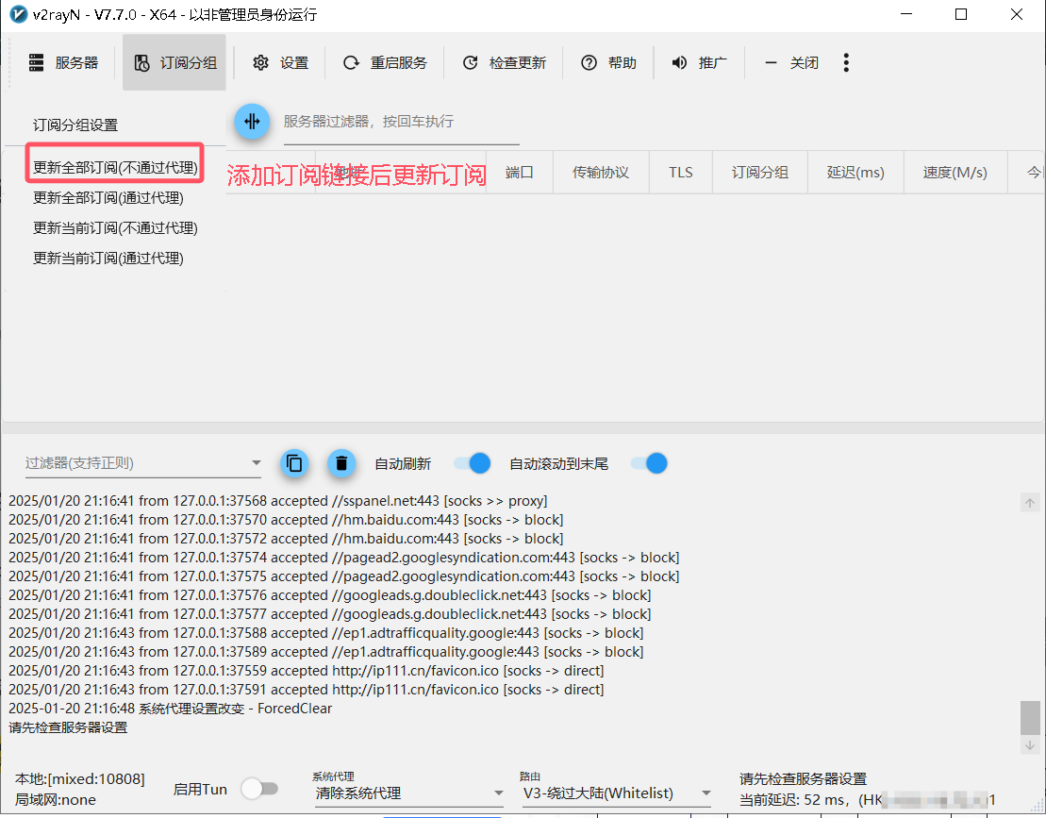The height and width of the screenshot is (818, 1046).
Task: Click the 订阅分组 column header
Action: (759, 172)
